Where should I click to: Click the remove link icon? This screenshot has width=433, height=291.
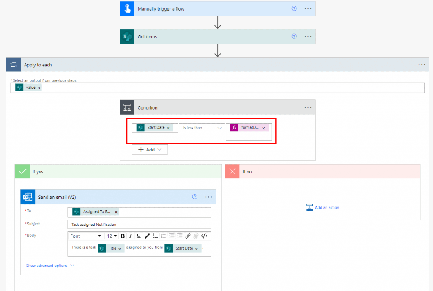[196, 236]
